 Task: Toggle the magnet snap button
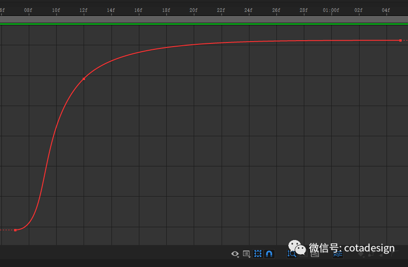tap(269, 254)
